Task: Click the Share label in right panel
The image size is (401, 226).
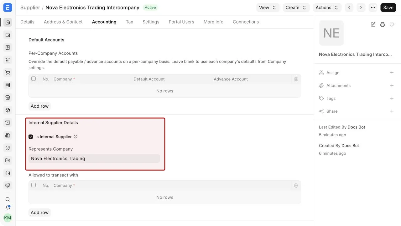Action: pos(332,111)
